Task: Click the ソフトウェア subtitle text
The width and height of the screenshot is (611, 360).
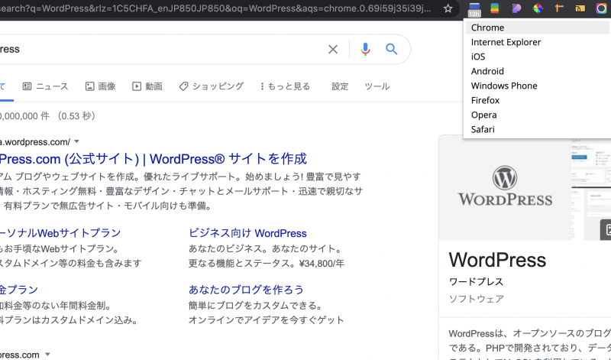Action: (x=476, y=299)
